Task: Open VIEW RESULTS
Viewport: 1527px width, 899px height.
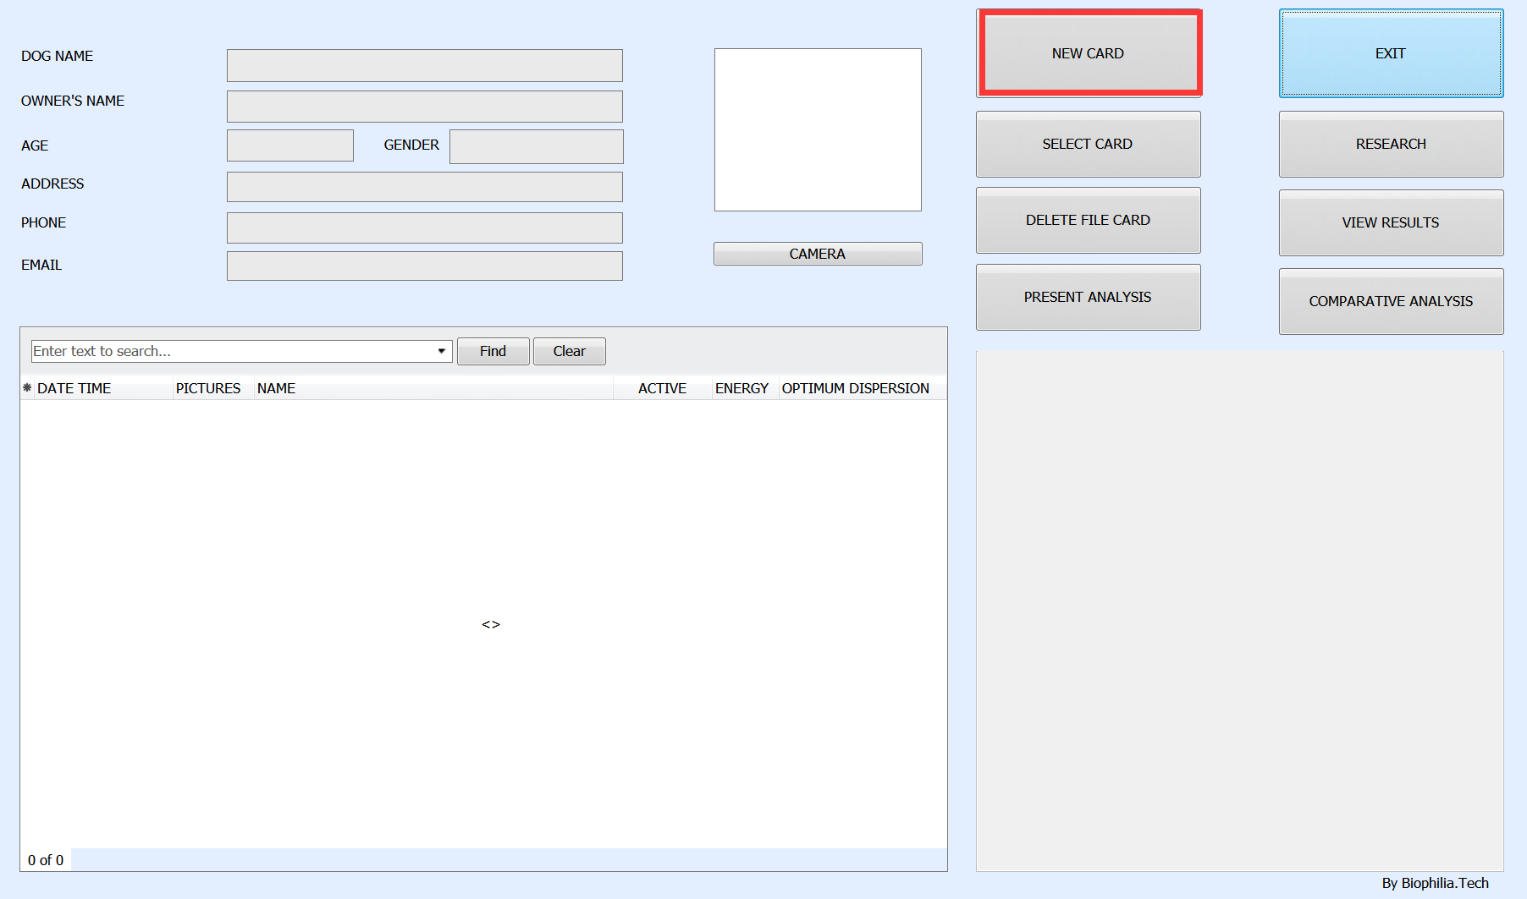Action: tap(1391, 223)
